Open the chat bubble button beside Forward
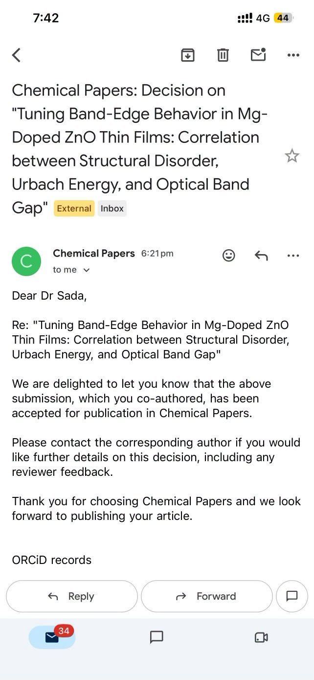314x680 pixels. tap(292, 596)
